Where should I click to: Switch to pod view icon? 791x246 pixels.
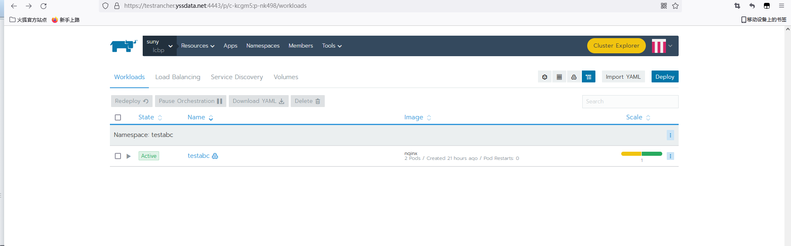[x=545, y=77]
